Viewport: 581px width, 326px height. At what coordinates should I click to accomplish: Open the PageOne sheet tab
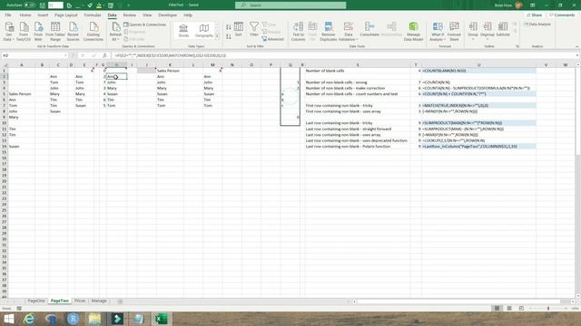pyautogui.click(x=36, y=301)
